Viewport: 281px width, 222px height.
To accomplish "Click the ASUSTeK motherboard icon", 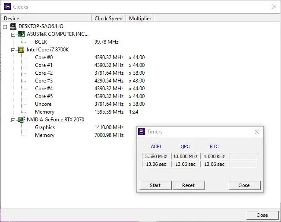I will coord(21,34).
